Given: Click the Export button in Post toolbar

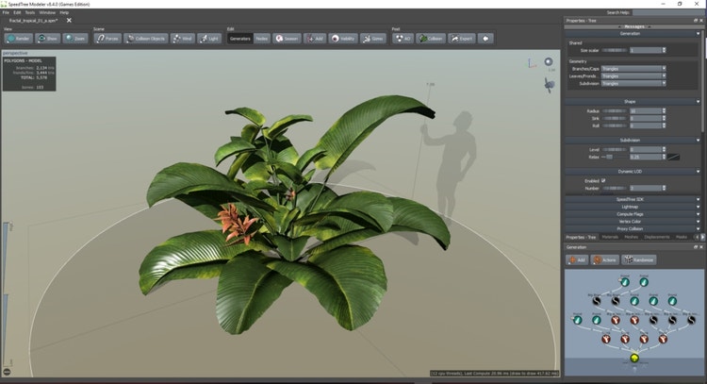Looking at the screenshot, I should (461, 39).
